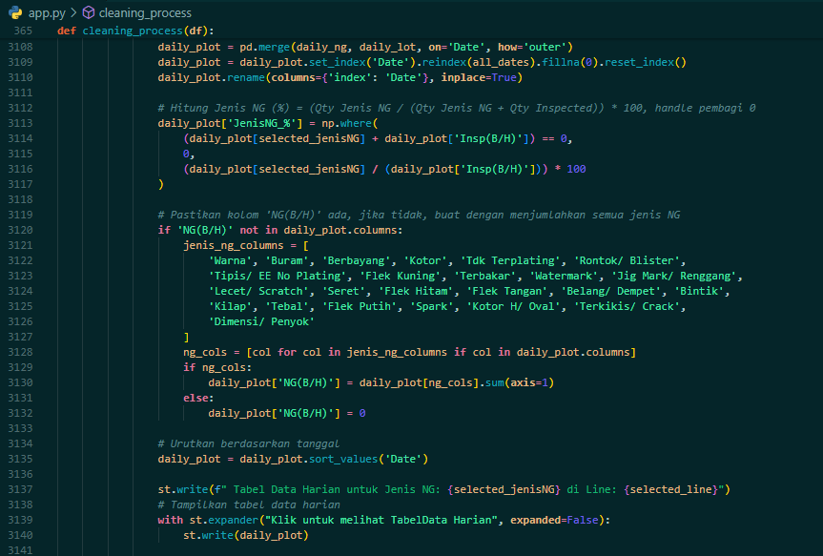
Task: Click sum(axis=1) on line 3130
Action: coord(520,382)
